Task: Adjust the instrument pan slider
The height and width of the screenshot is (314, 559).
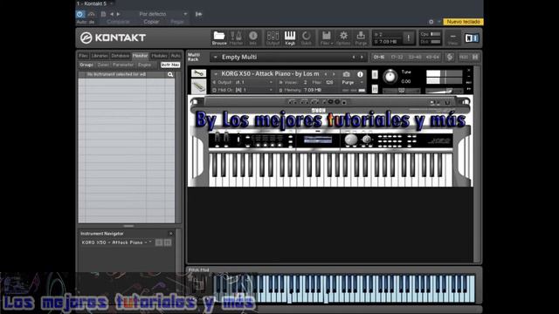Action: [401, 91]
